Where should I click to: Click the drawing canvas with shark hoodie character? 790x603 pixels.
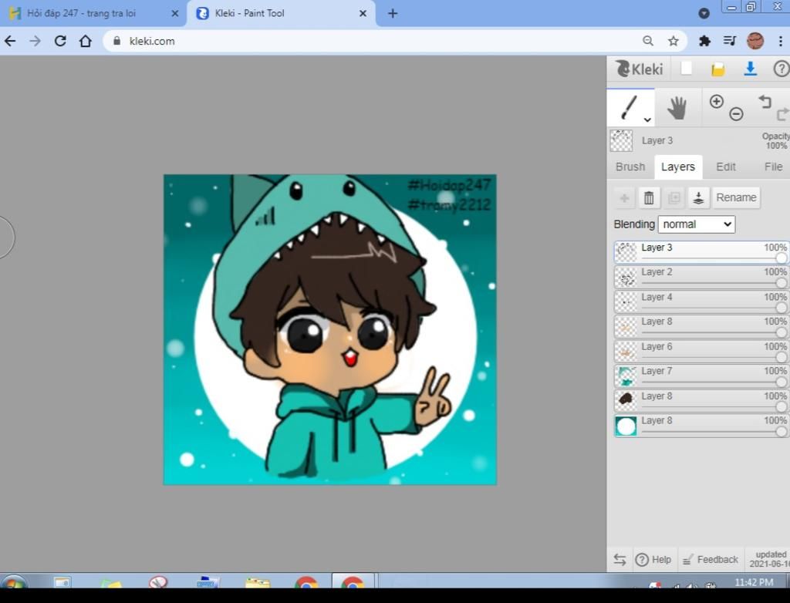tap(330, 329)
